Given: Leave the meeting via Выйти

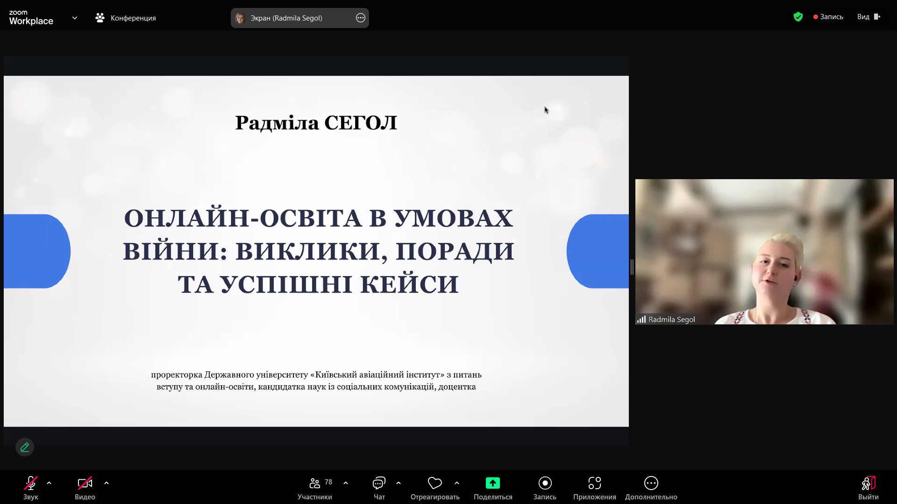Looking at the screenshot, I should (868, 487).
